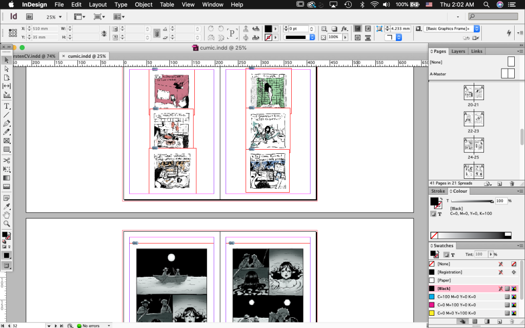Select the Zoom tool
This screenshot has height=328, width=525.
[x=6, y=223]
